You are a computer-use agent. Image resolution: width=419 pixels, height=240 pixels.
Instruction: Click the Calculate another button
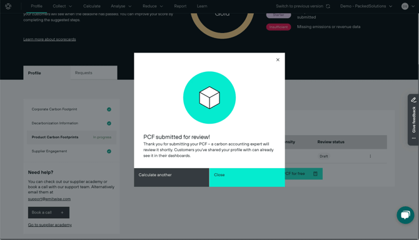(x=171, y=177)
